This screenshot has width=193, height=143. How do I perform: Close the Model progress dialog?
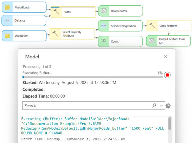166,56
